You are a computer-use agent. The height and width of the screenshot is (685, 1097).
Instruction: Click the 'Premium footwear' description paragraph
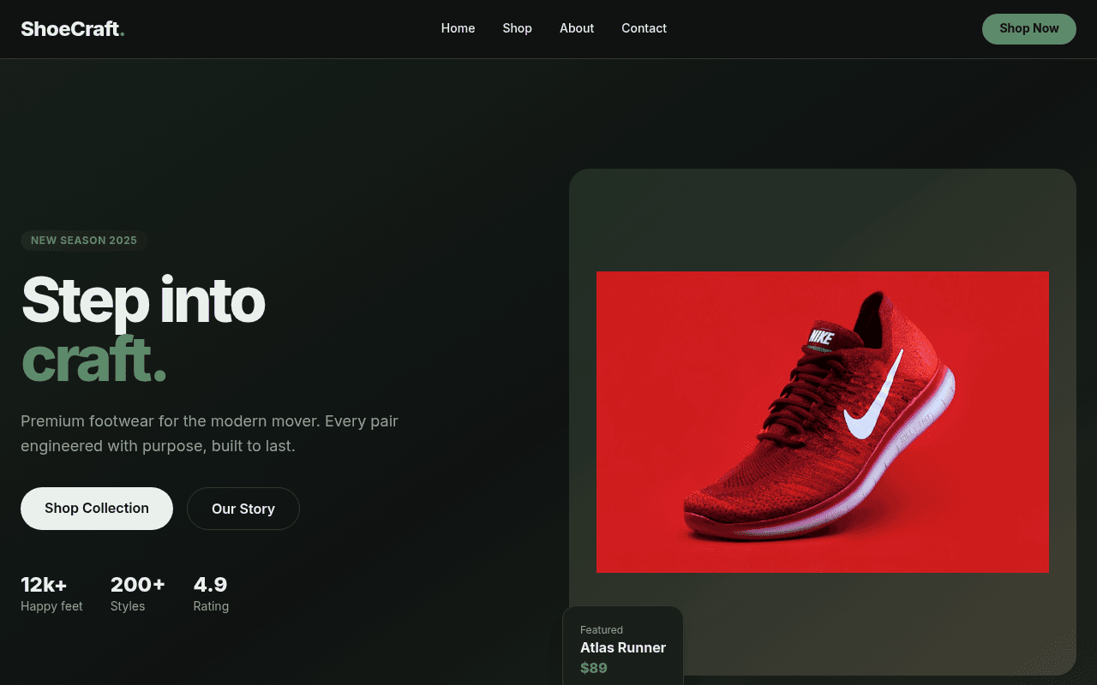(209, 433)
